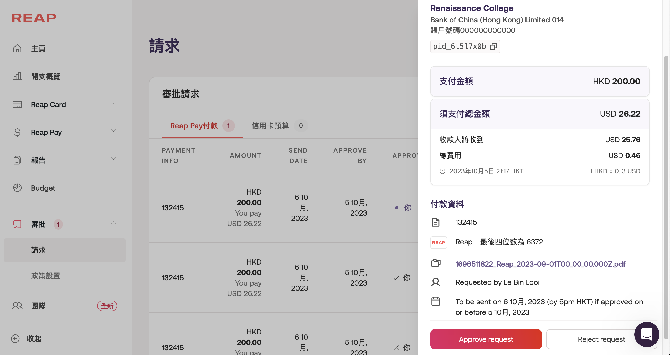Viewport: 670px width, 355px height.
Task: Open the chat support bubble icon
Action: (x=647, y=334)
